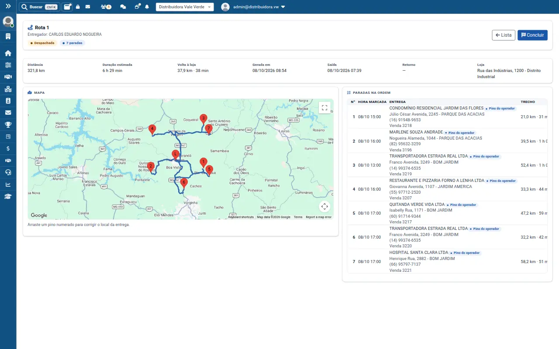
Task: Click the Google logo on the map
Action: pos(39,215)
